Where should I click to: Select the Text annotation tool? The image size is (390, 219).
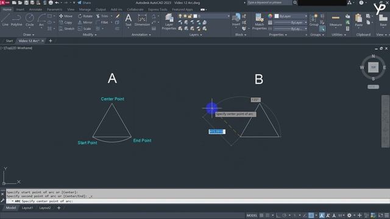click(129, 20)
